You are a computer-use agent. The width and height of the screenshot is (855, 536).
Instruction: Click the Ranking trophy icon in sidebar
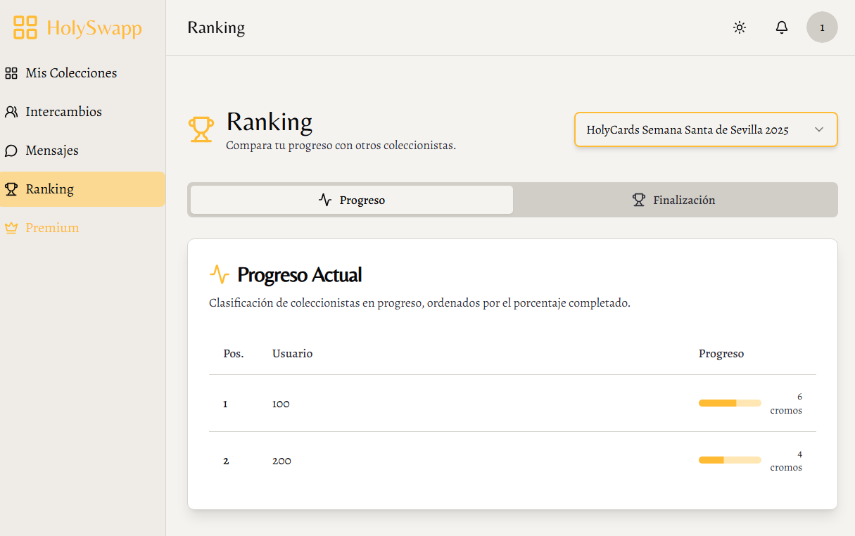coord(11,189)
